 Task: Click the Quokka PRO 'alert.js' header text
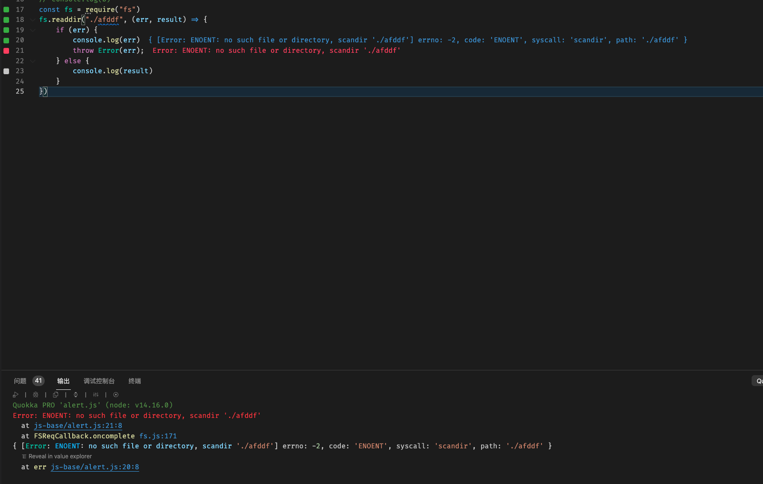pos(93,405)
